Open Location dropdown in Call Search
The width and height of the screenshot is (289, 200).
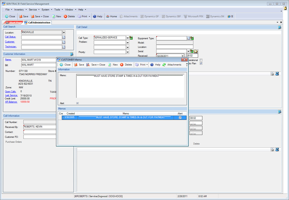(x=64, y=33)
